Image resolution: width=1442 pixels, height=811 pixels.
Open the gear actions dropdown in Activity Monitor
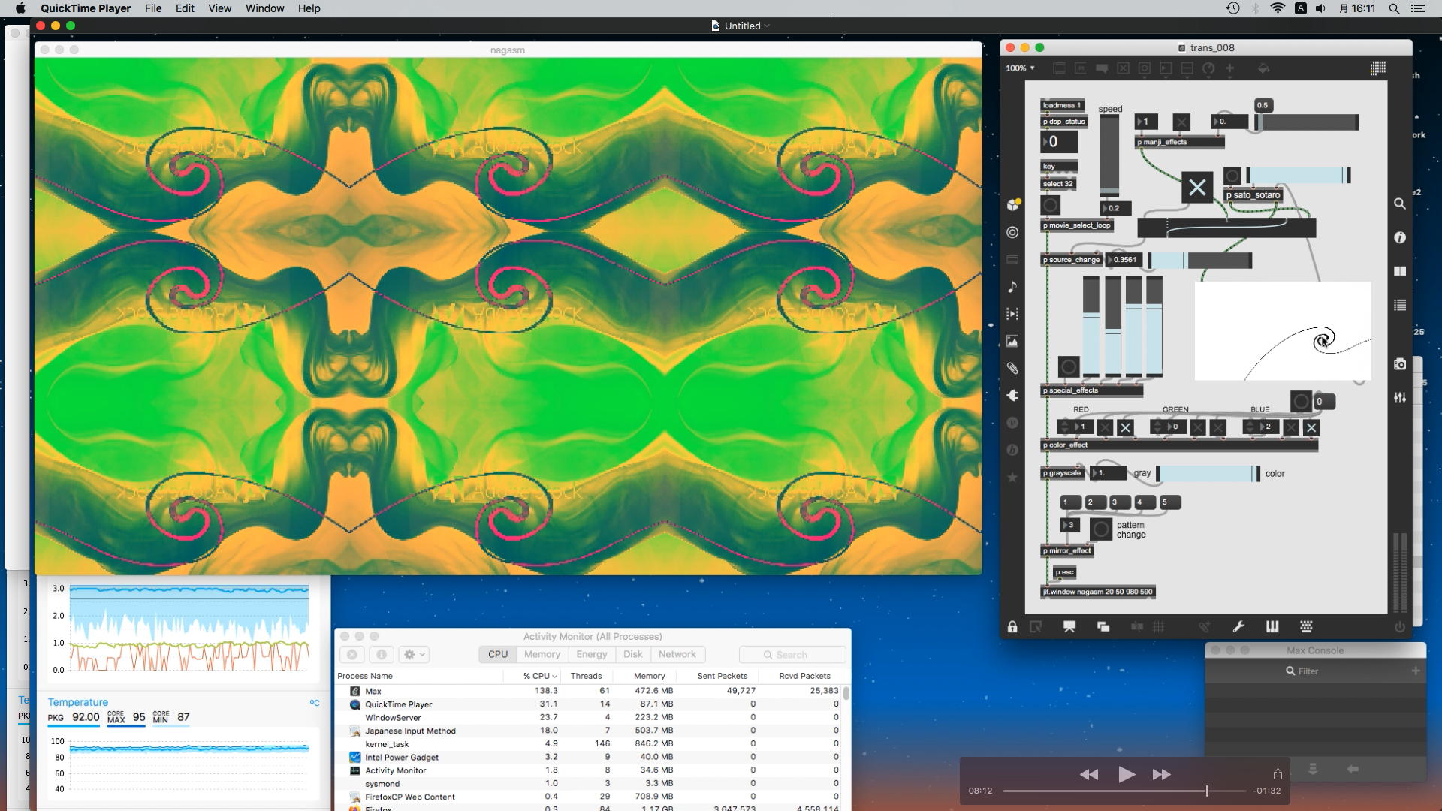click(415, 655)
